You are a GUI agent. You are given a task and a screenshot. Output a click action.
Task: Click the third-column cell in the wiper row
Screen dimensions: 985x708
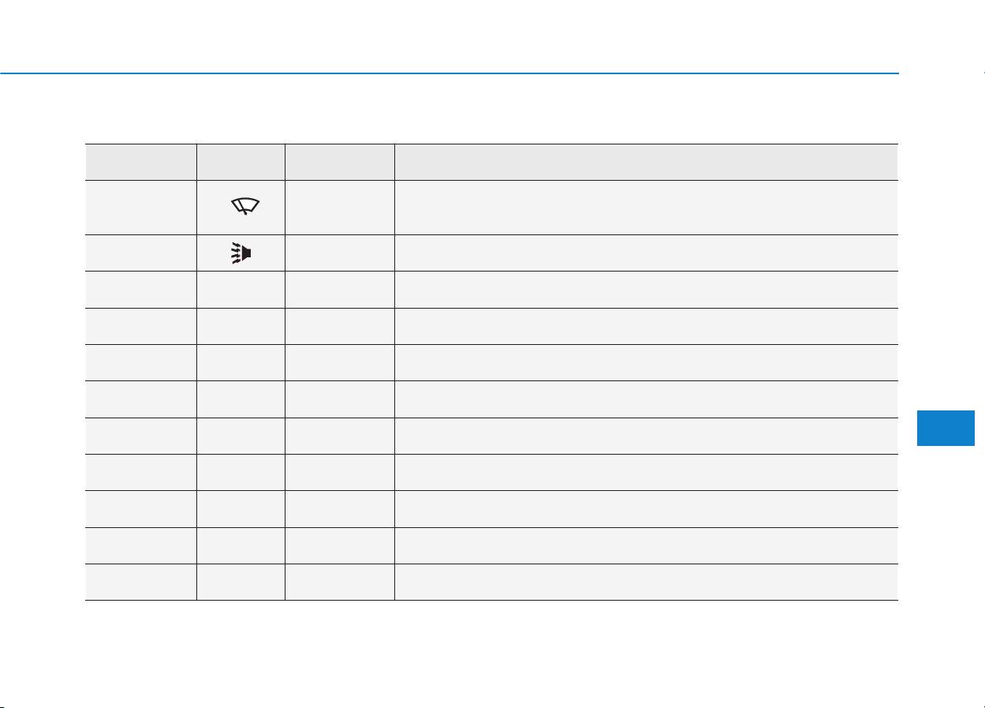[x=340, y=208]
